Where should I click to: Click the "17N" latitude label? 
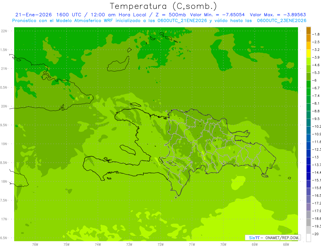4,219
